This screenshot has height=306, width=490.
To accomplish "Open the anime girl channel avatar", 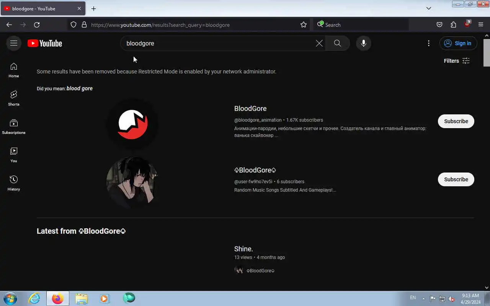I will (x=132, y=182).
